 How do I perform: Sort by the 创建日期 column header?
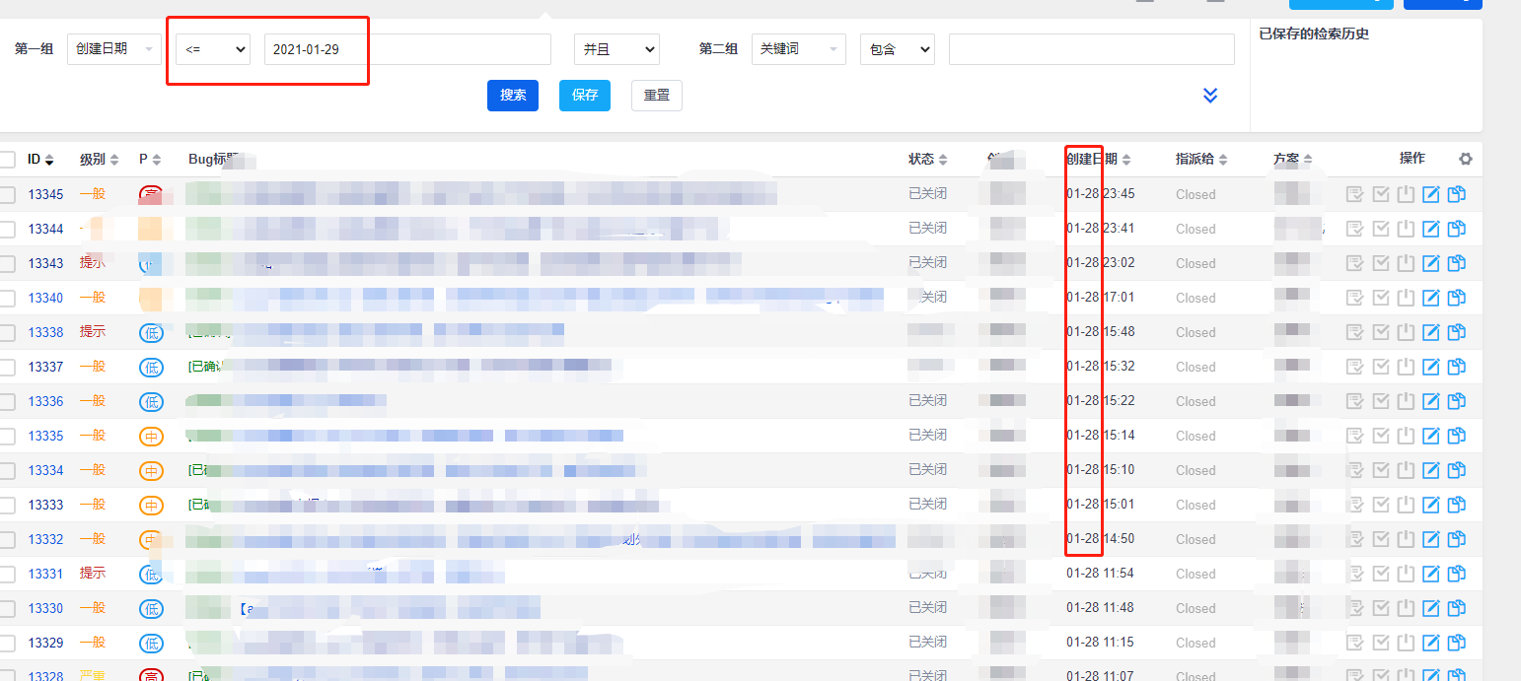(1099, 160)
